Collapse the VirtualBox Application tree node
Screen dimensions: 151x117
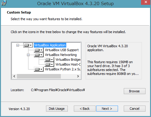pyautogui.click(x=18, y=45)
